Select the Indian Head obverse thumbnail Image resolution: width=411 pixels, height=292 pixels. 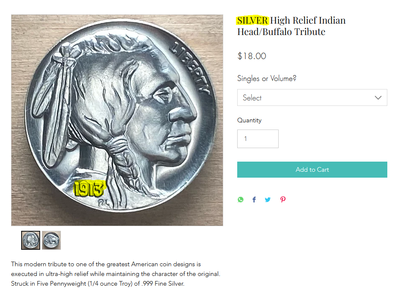pyautogui.click(x=31, y=240)
